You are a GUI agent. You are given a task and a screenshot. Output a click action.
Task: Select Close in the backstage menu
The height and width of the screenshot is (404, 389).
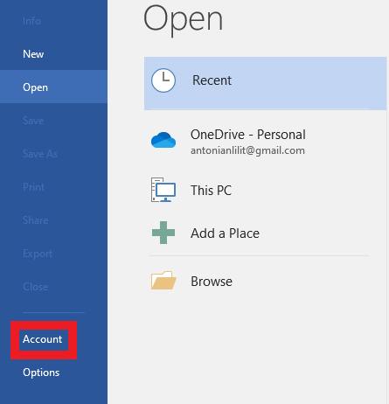click(36, 287)
